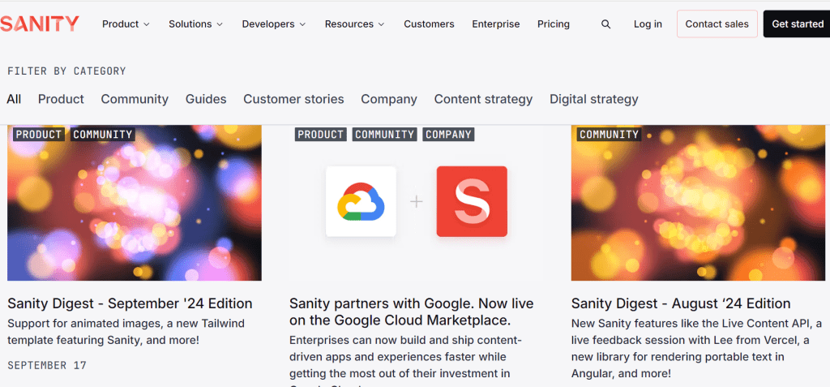The height and width of the screenshot is (387, 830).
Task: Click the Sanity logo in header
Action: pos(40,24)
